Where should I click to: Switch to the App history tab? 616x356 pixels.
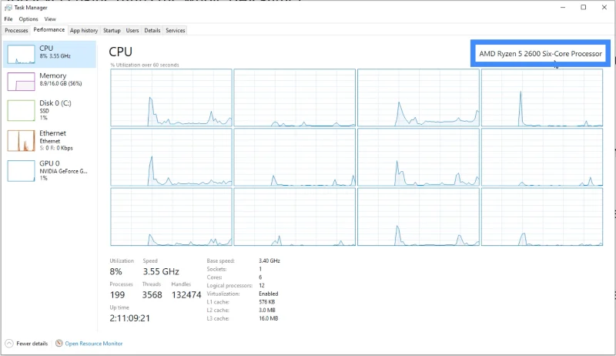(84, 30)
